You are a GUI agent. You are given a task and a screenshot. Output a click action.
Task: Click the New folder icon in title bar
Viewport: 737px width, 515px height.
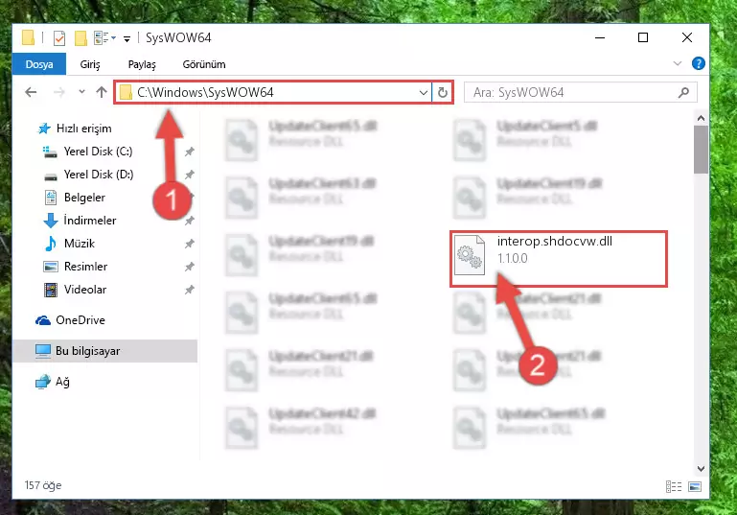[81, 38]
